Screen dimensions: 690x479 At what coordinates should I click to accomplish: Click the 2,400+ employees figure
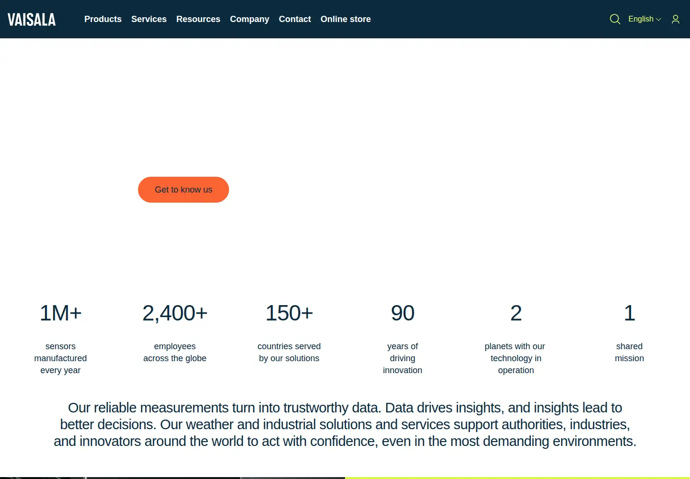[x=175, y=313]
